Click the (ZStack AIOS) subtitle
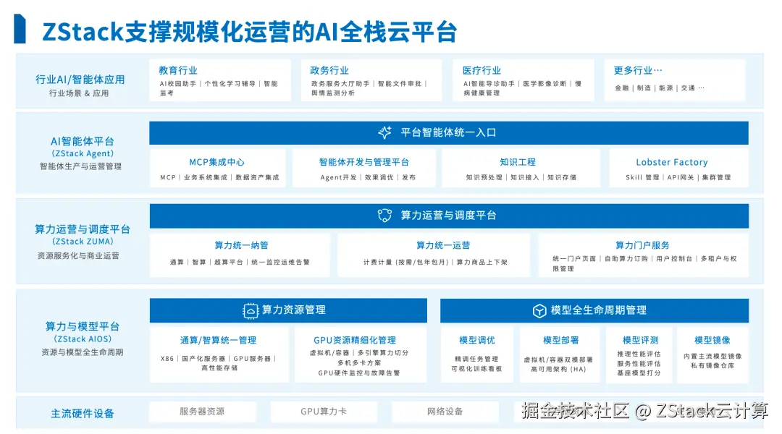 coord(83,339)
